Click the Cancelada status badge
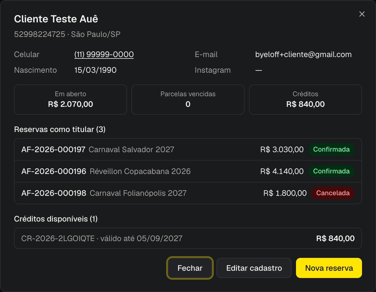 click(x=333, y=193)
